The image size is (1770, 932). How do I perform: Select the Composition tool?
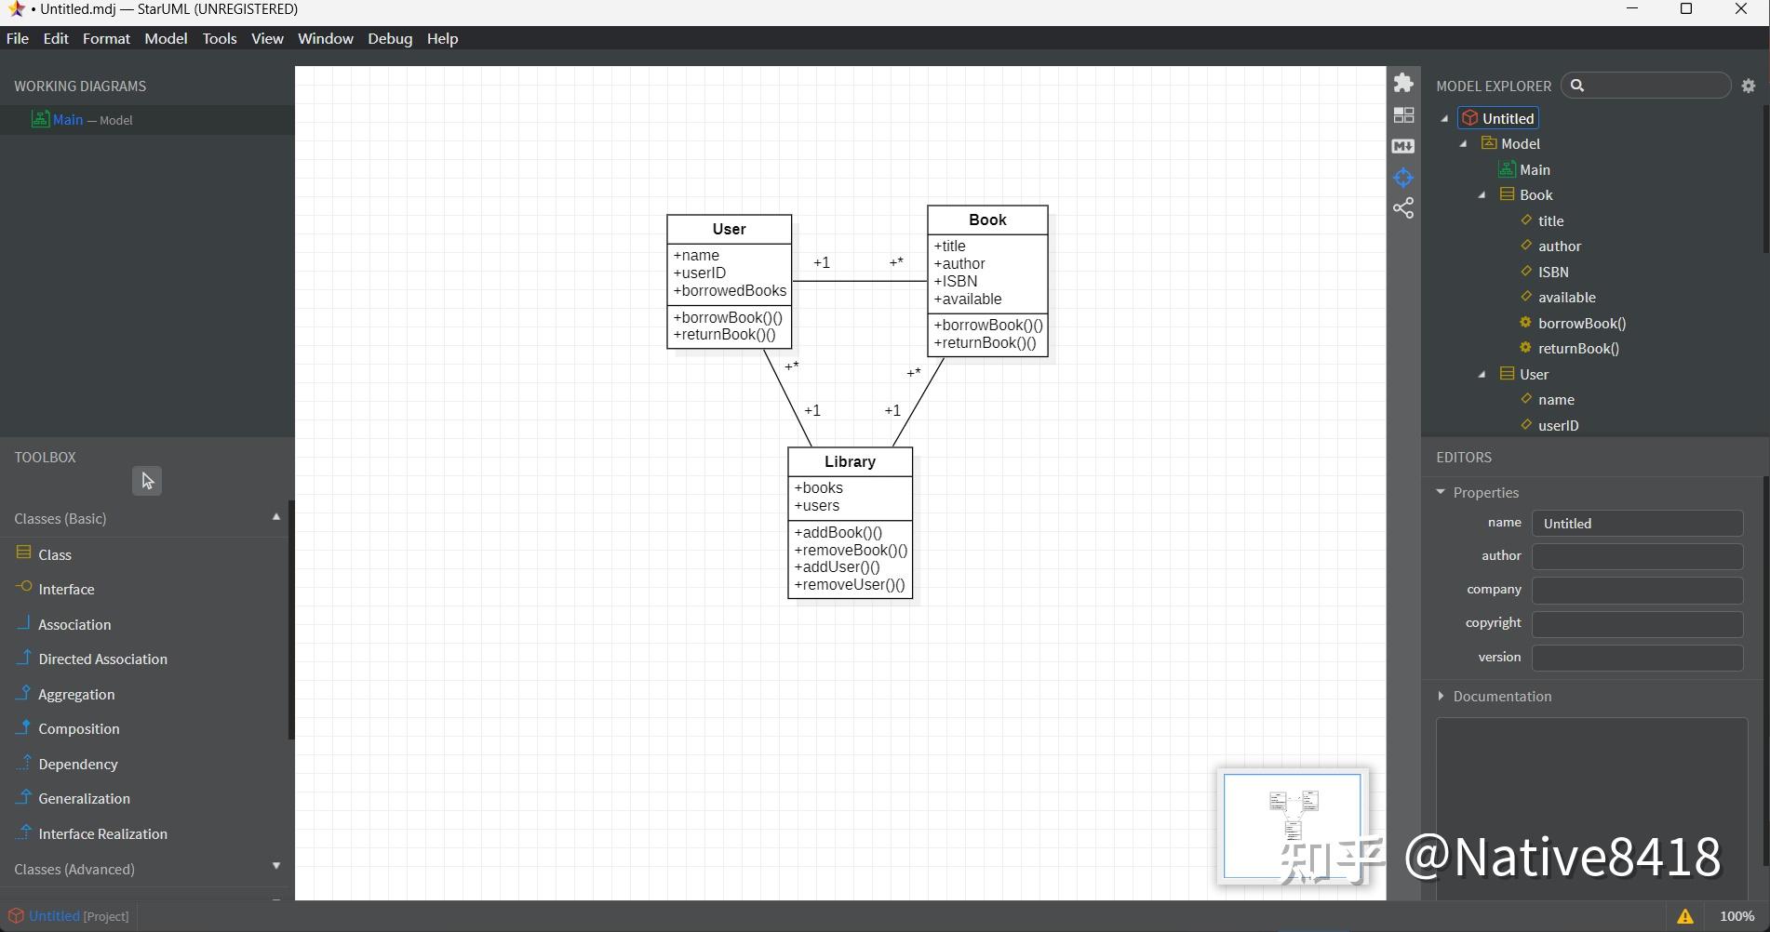point(79,728)
